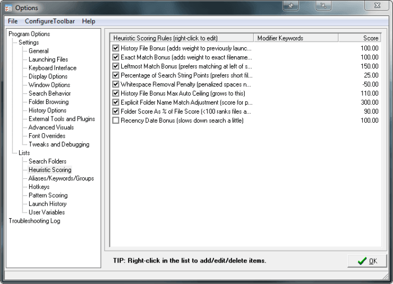Screen dimensions: 393x284
Task: Open the Troubleshooting Log item
Action: pos(34,221)
